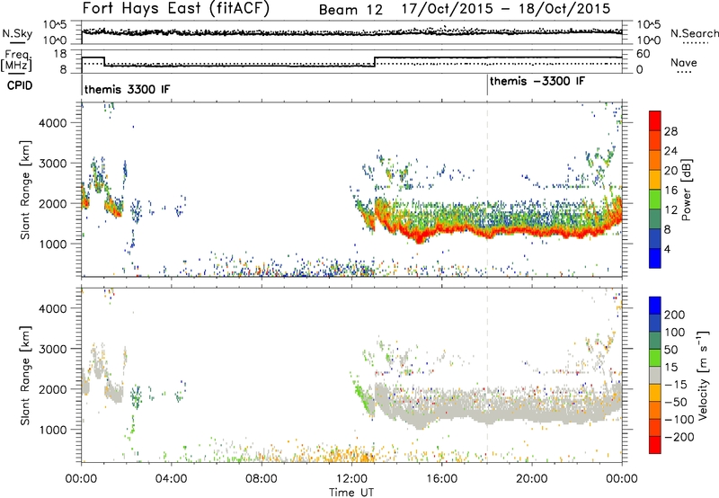Click the date range '17/Oct/2015 – 18/Oct/2015'
Viewport: 719px width, 498px height.
[x=506, y=9]
